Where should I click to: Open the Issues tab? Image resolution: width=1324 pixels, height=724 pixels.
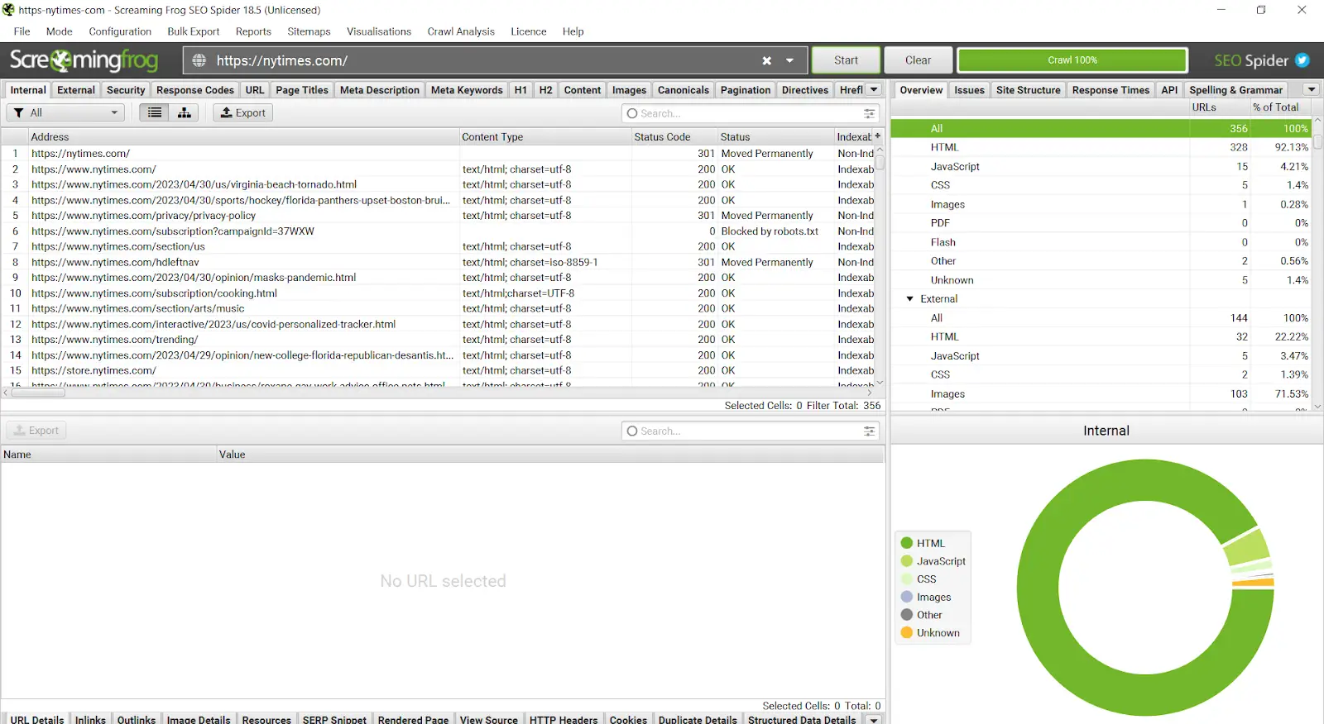click(969, 90)
